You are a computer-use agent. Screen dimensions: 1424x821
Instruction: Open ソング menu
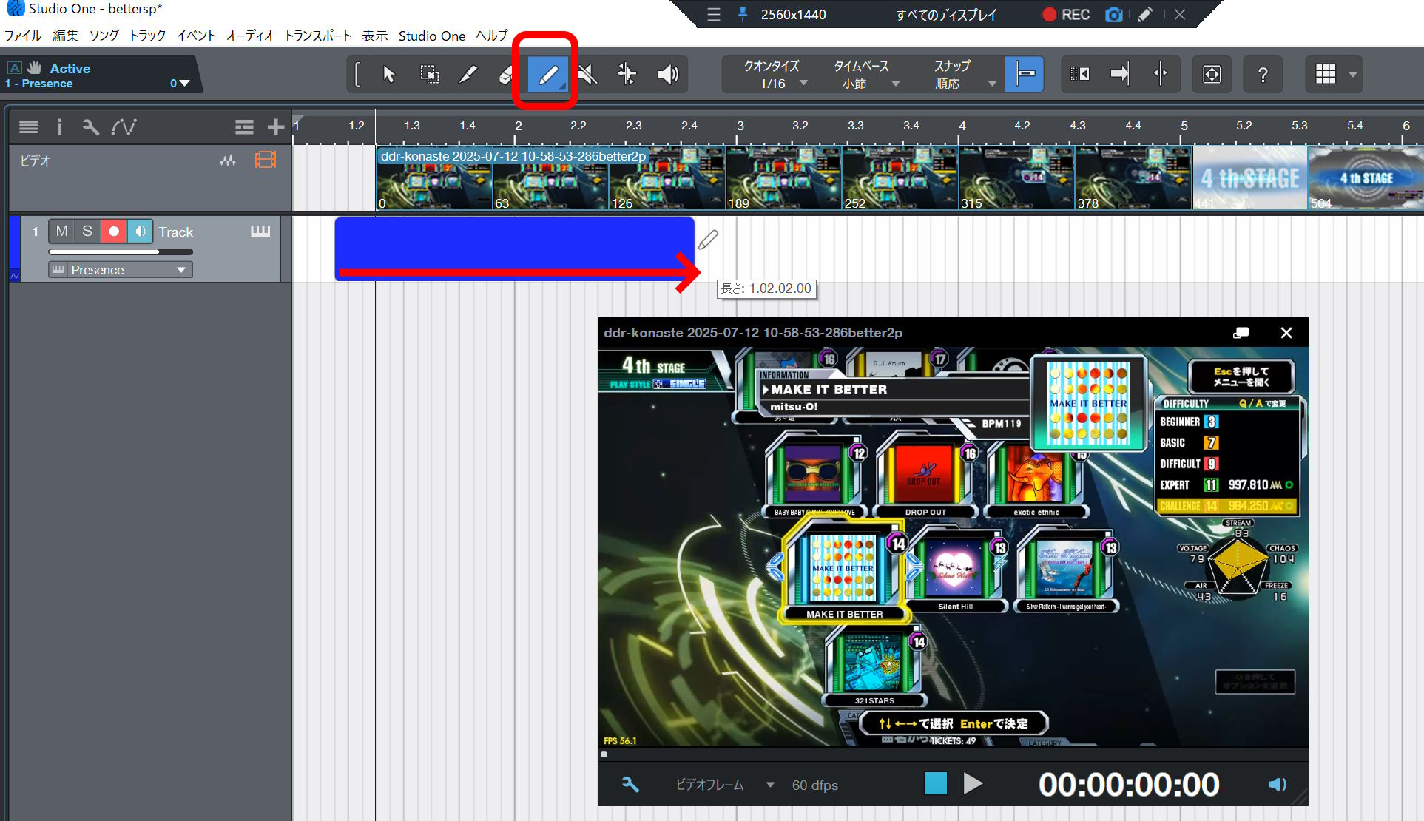[x=104, y=36]
